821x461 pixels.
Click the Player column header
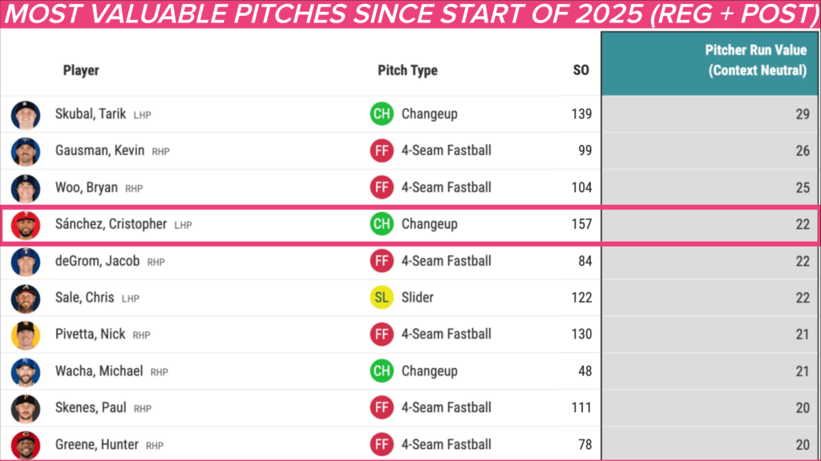[81, 70]
